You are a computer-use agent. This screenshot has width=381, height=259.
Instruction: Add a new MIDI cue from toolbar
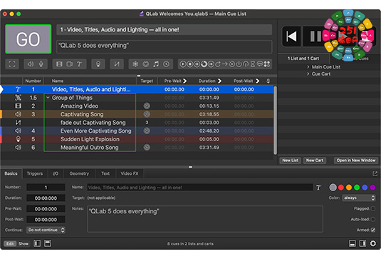(x=145, y=64)
